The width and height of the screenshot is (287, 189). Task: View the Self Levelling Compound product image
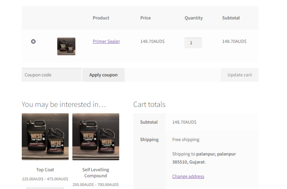click(96, 137)
